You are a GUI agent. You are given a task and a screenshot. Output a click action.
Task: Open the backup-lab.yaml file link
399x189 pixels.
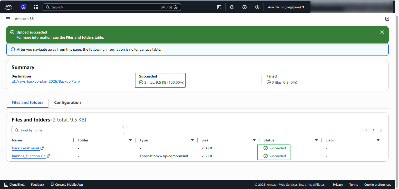26,148
